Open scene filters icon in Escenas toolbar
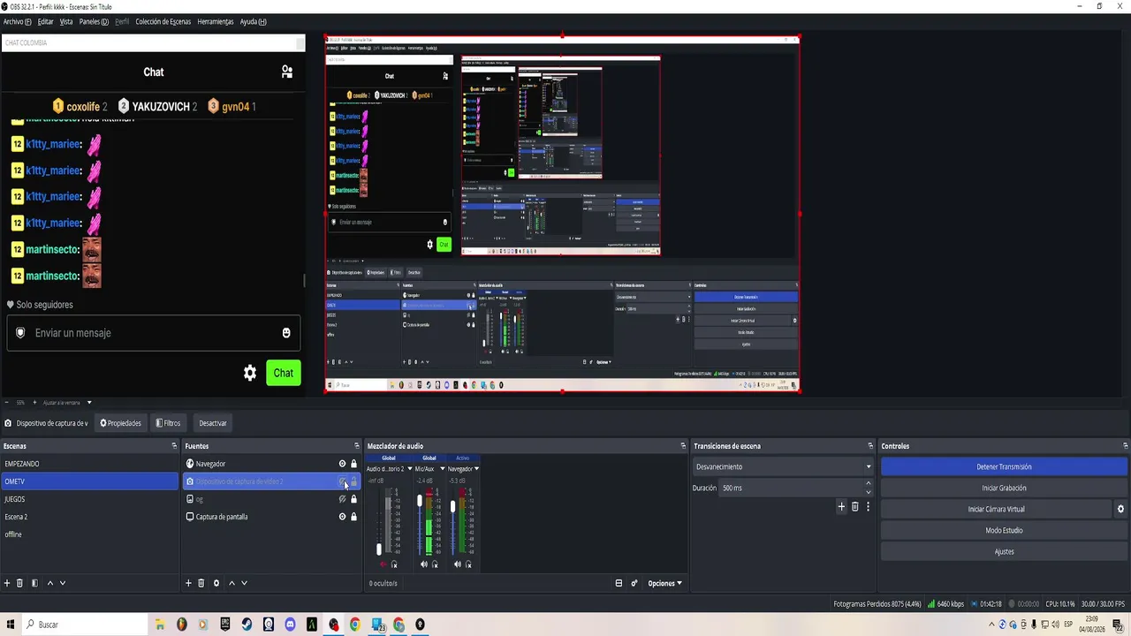Screen dimensions: 1131x636 point(34,583)
